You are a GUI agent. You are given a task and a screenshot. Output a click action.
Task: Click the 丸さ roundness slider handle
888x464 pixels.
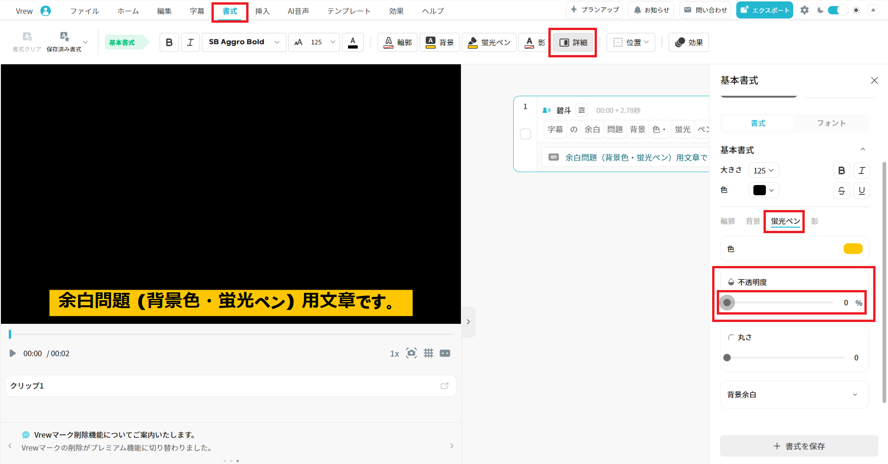(x=727, y=358)
